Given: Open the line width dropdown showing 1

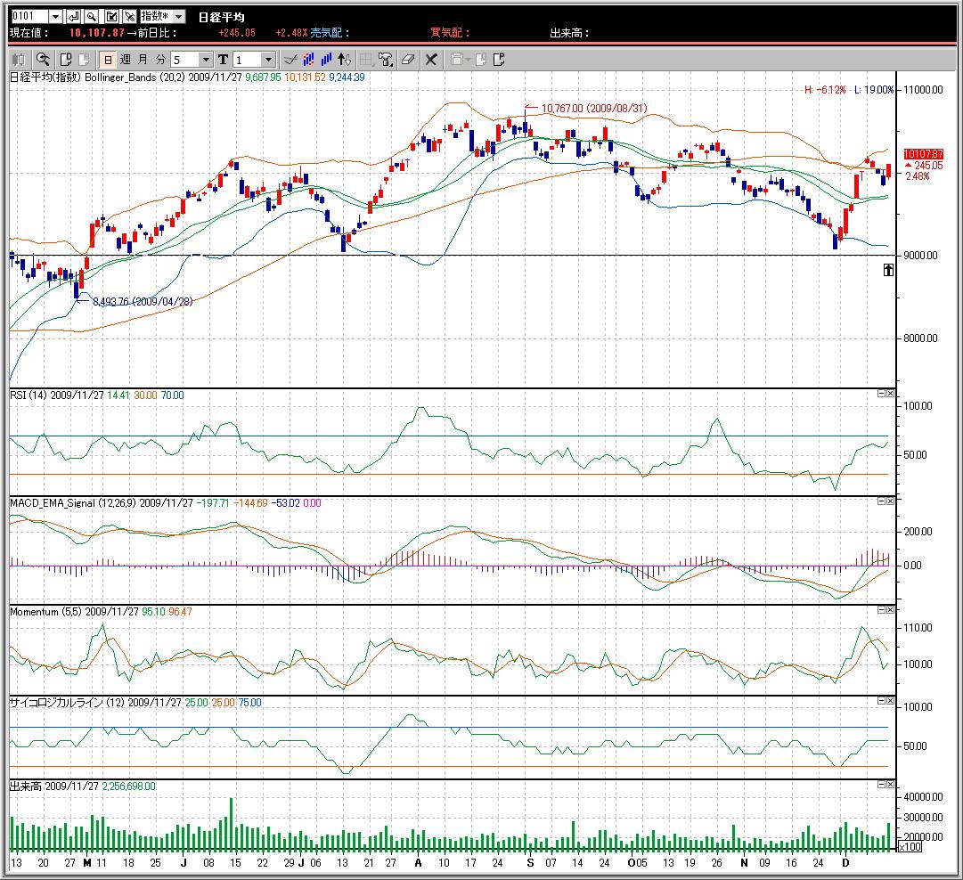Looking at the screenshot, I should click(268, 60).
